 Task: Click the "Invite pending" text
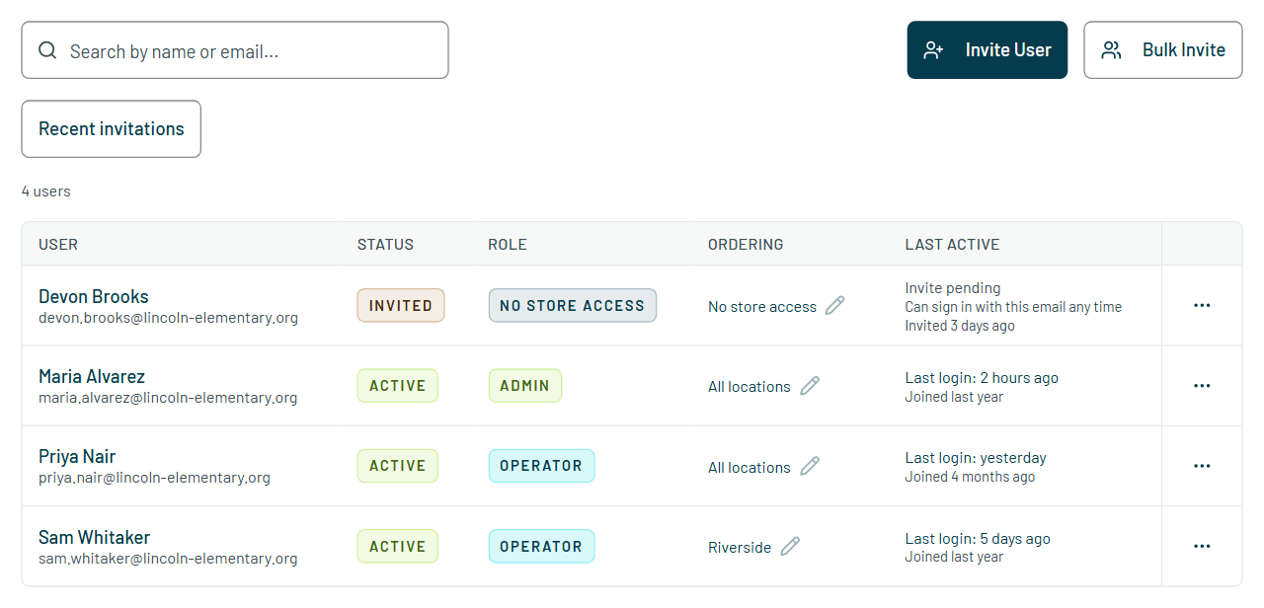953,288
